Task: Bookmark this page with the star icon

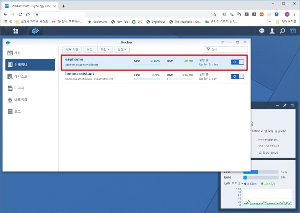Action: [215, 14]
